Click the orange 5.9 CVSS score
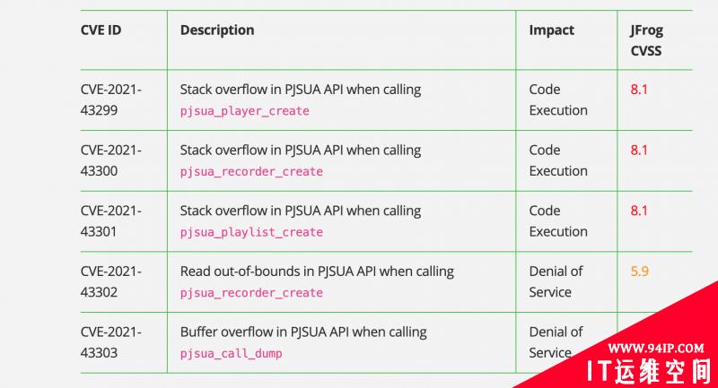The image size is (718, 388). coord(639,272)
